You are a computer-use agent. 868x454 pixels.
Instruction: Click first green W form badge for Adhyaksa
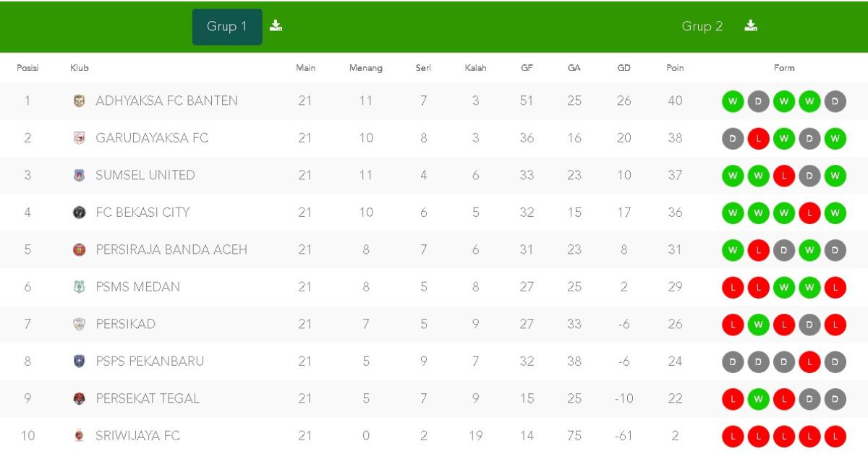point(733,101)
